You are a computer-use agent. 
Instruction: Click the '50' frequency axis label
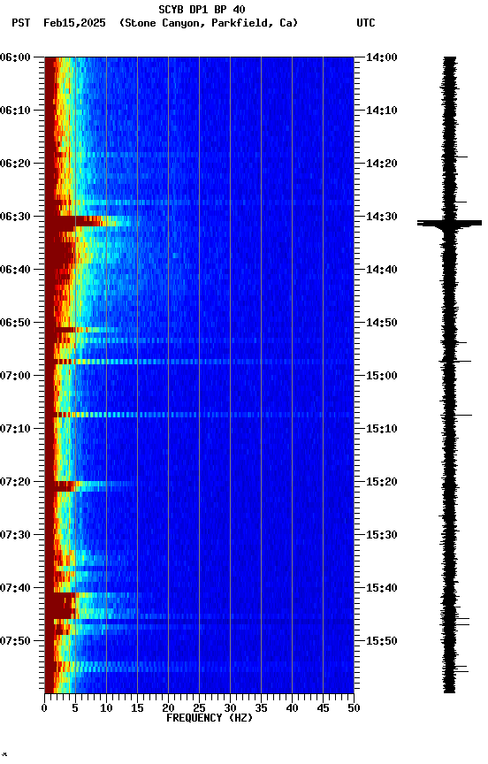click(x=354, y=708)
